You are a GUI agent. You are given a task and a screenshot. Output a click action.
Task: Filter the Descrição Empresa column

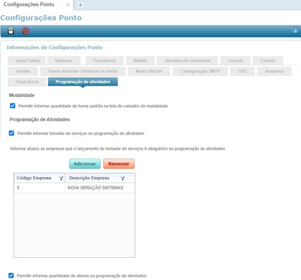tap(123, 178)
